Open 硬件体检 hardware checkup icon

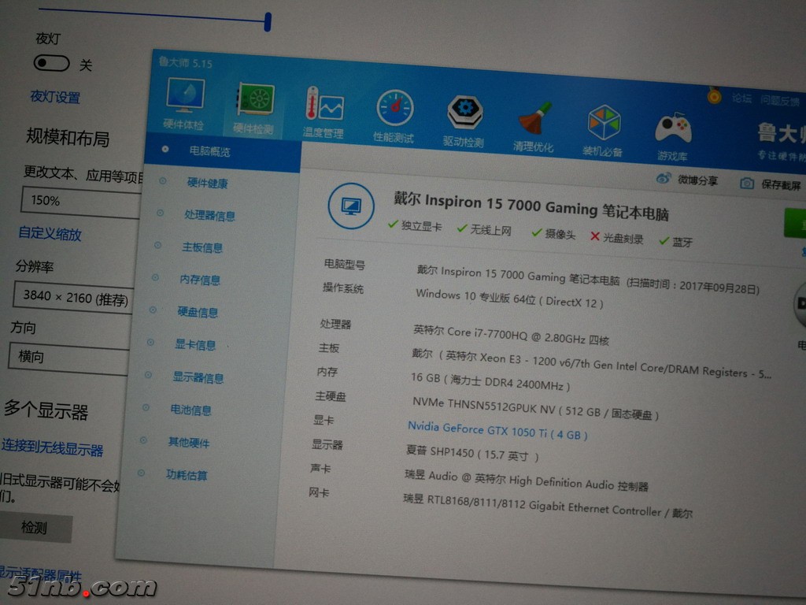[x=185, y=103]
